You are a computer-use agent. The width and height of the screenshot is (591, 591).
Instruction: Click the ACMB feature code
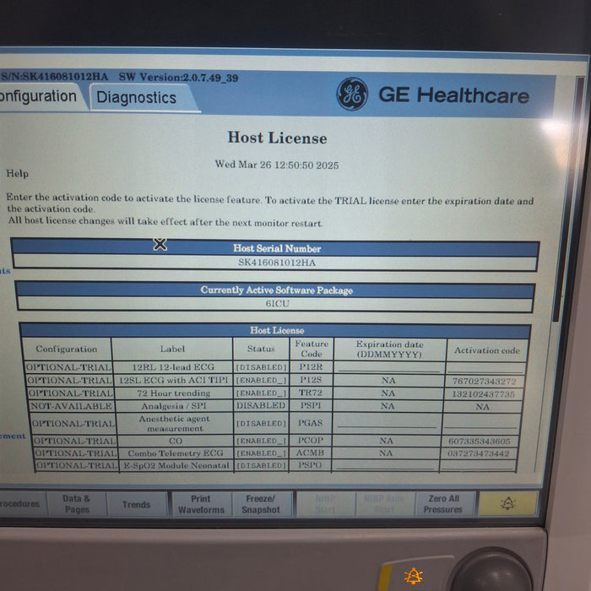point(310,453)
